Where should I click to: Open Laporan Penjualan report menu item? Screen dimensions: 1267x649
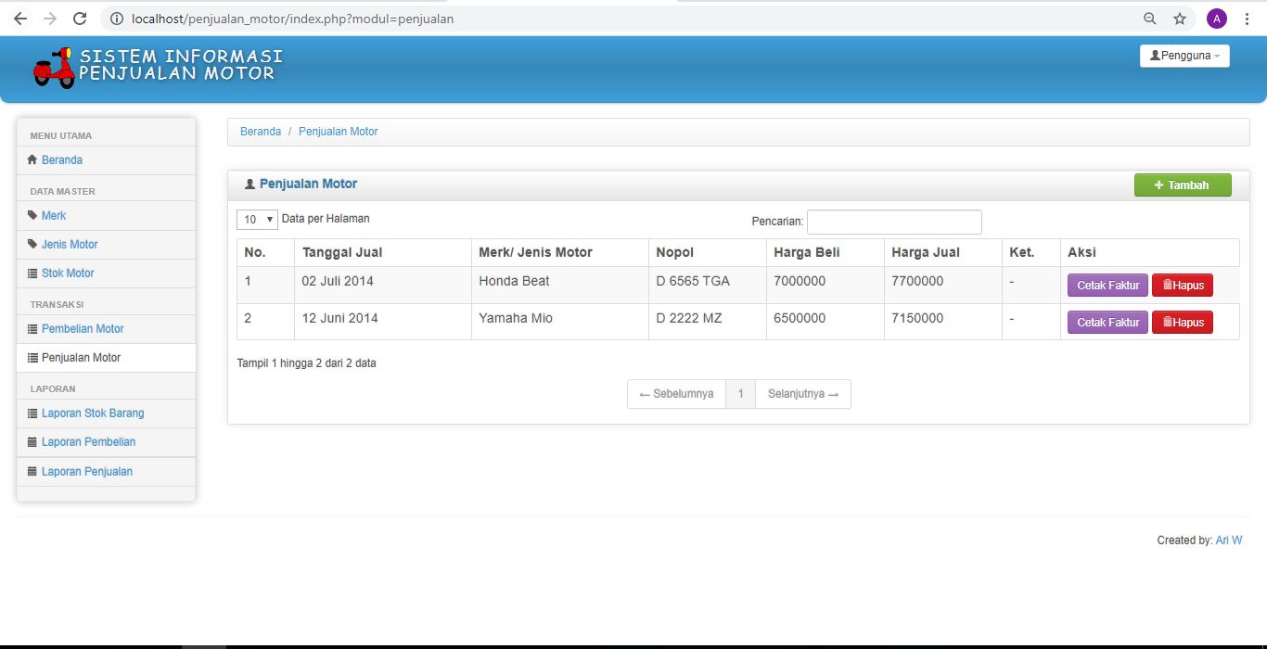point(87,472)
